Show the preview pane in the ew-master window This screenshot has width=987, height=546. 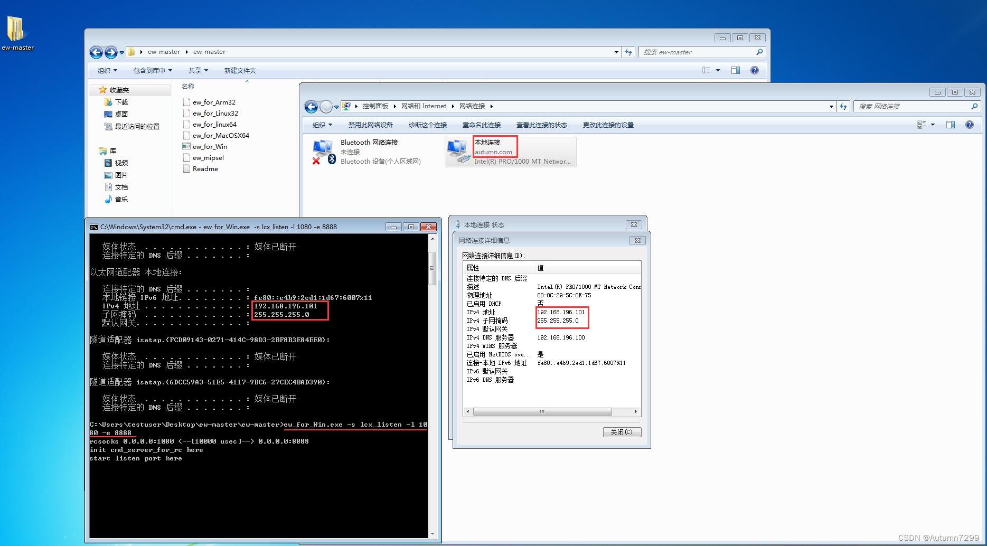click(736, 70)
